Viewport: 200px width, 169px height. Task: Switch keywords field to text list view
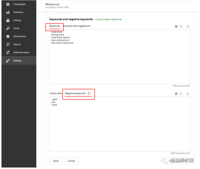pyautogui.click(x=176, y=26)
